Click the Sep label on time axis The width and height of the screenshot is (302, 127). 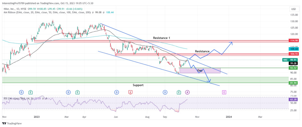(165, 116)
